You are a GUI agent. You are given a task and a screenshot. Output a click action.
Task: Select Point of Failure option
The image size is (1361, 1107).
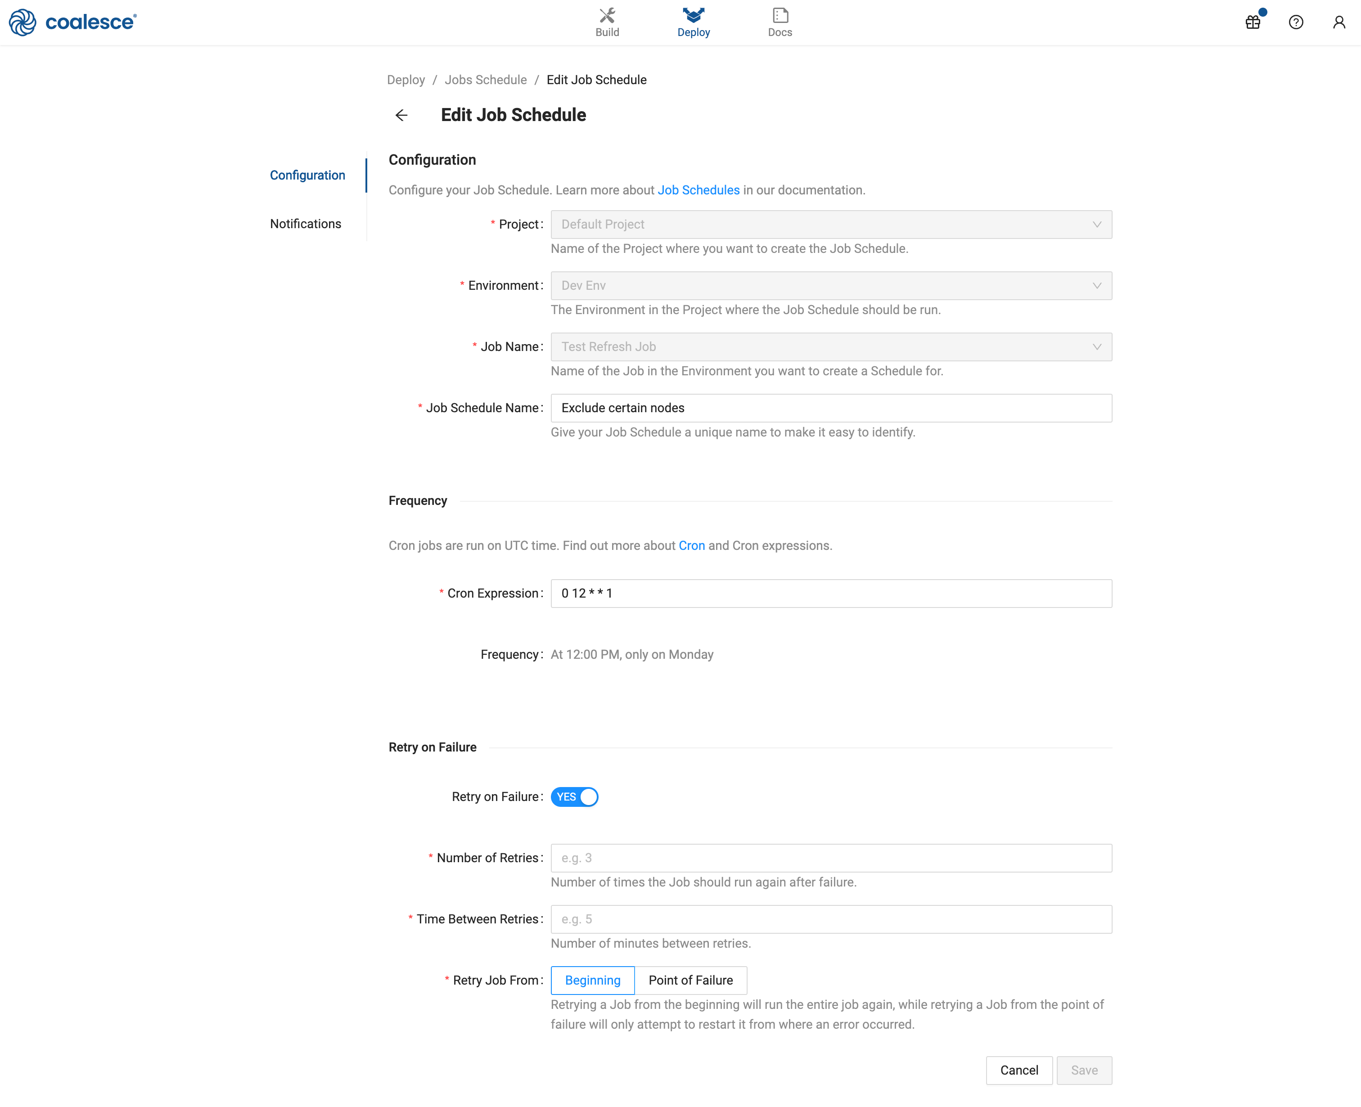(691, 980)
